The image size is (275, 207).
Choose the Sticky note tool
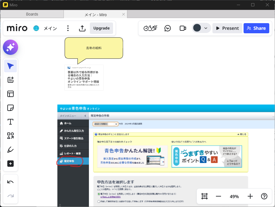pyautogui.click(x=10, y=108)
